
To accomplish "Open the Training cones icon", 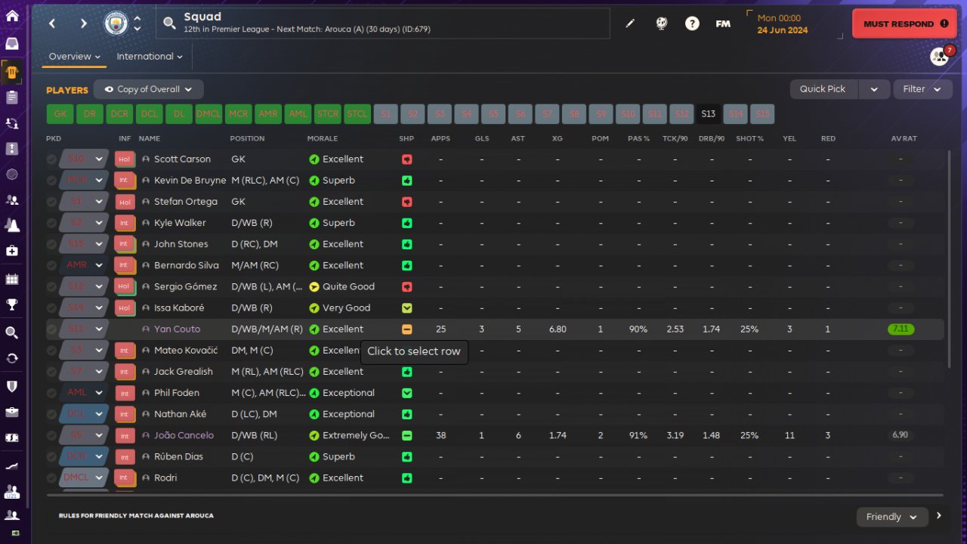I will click(12, 225).
